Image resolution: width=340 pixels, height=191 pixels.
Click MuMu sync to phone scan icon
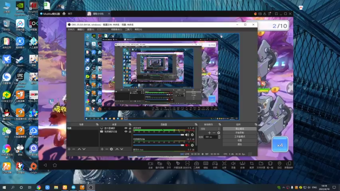pyautogui.click(x=187, y=164)
